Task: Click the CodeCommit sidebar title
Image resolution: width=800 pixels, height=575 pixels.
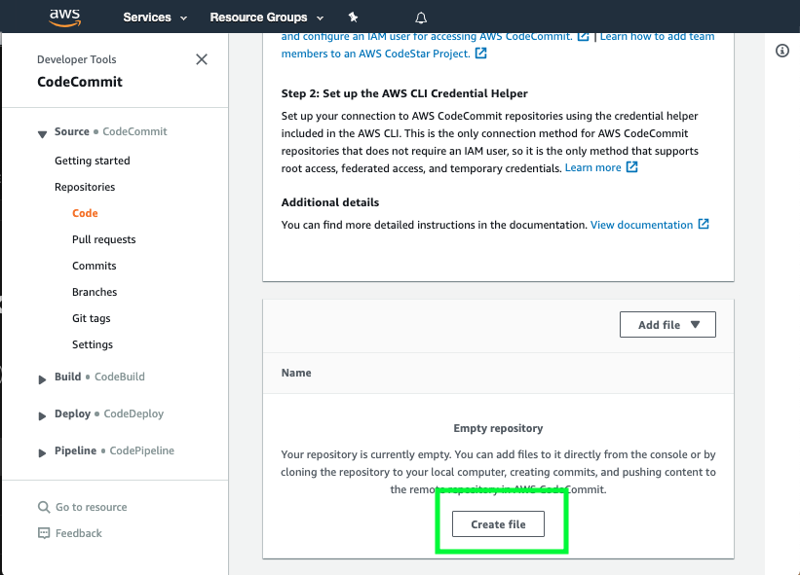Action: tap(80, 82)
